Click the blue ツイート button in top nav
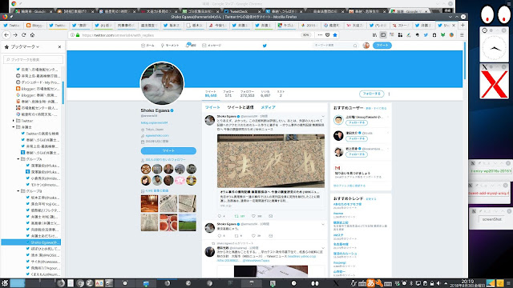Screen dimensions: 513x288 click(x=382, y=46)
